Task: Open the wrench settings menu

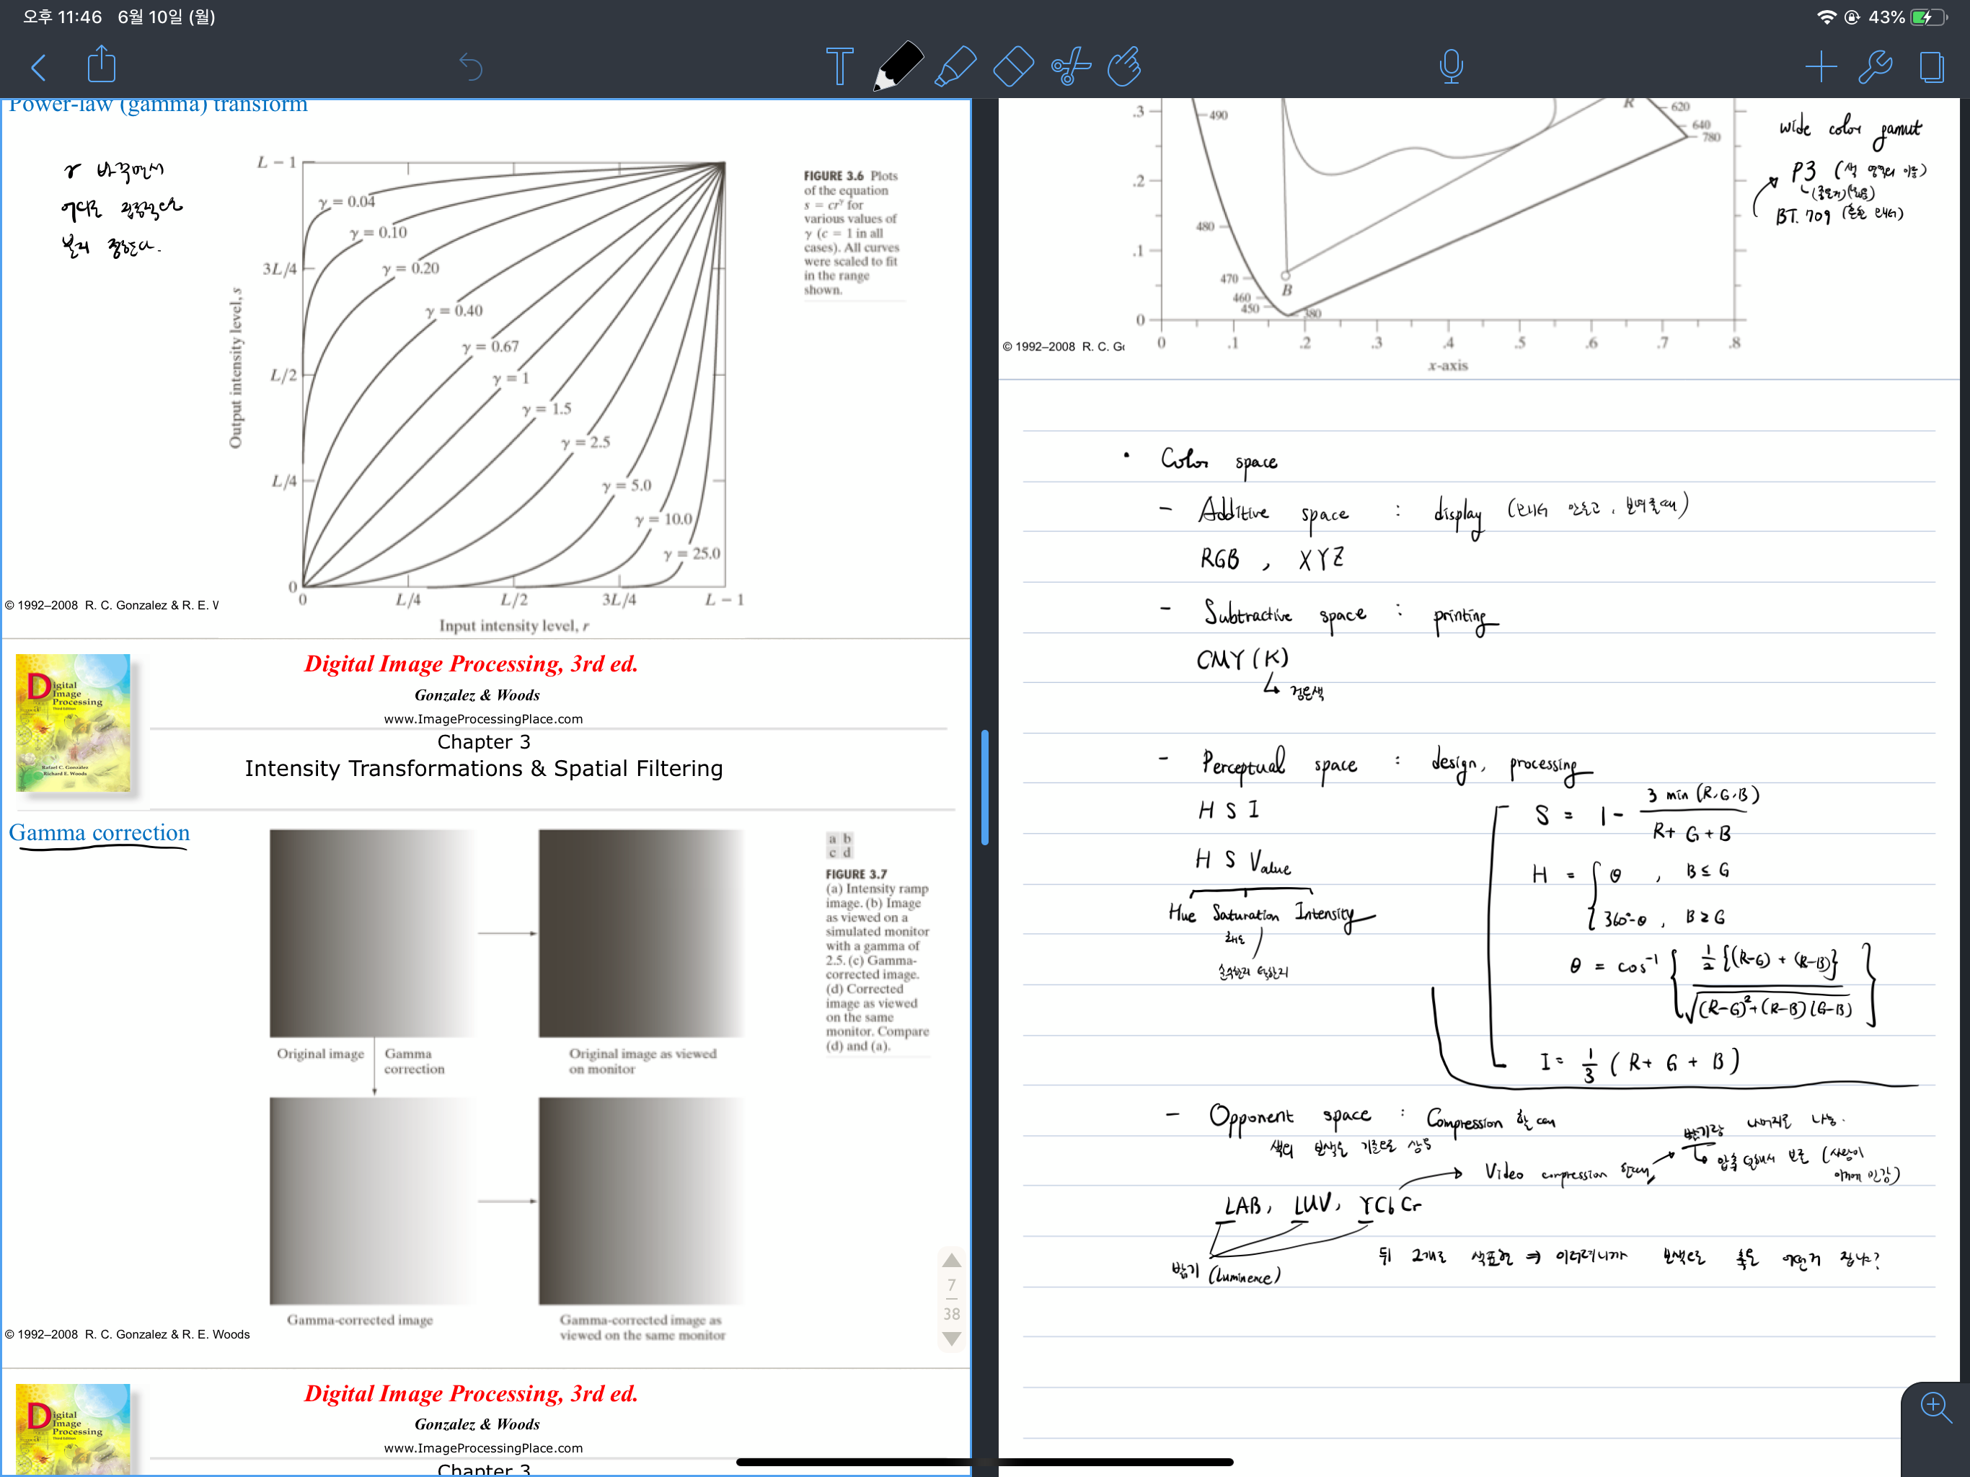Action: 1875,67
